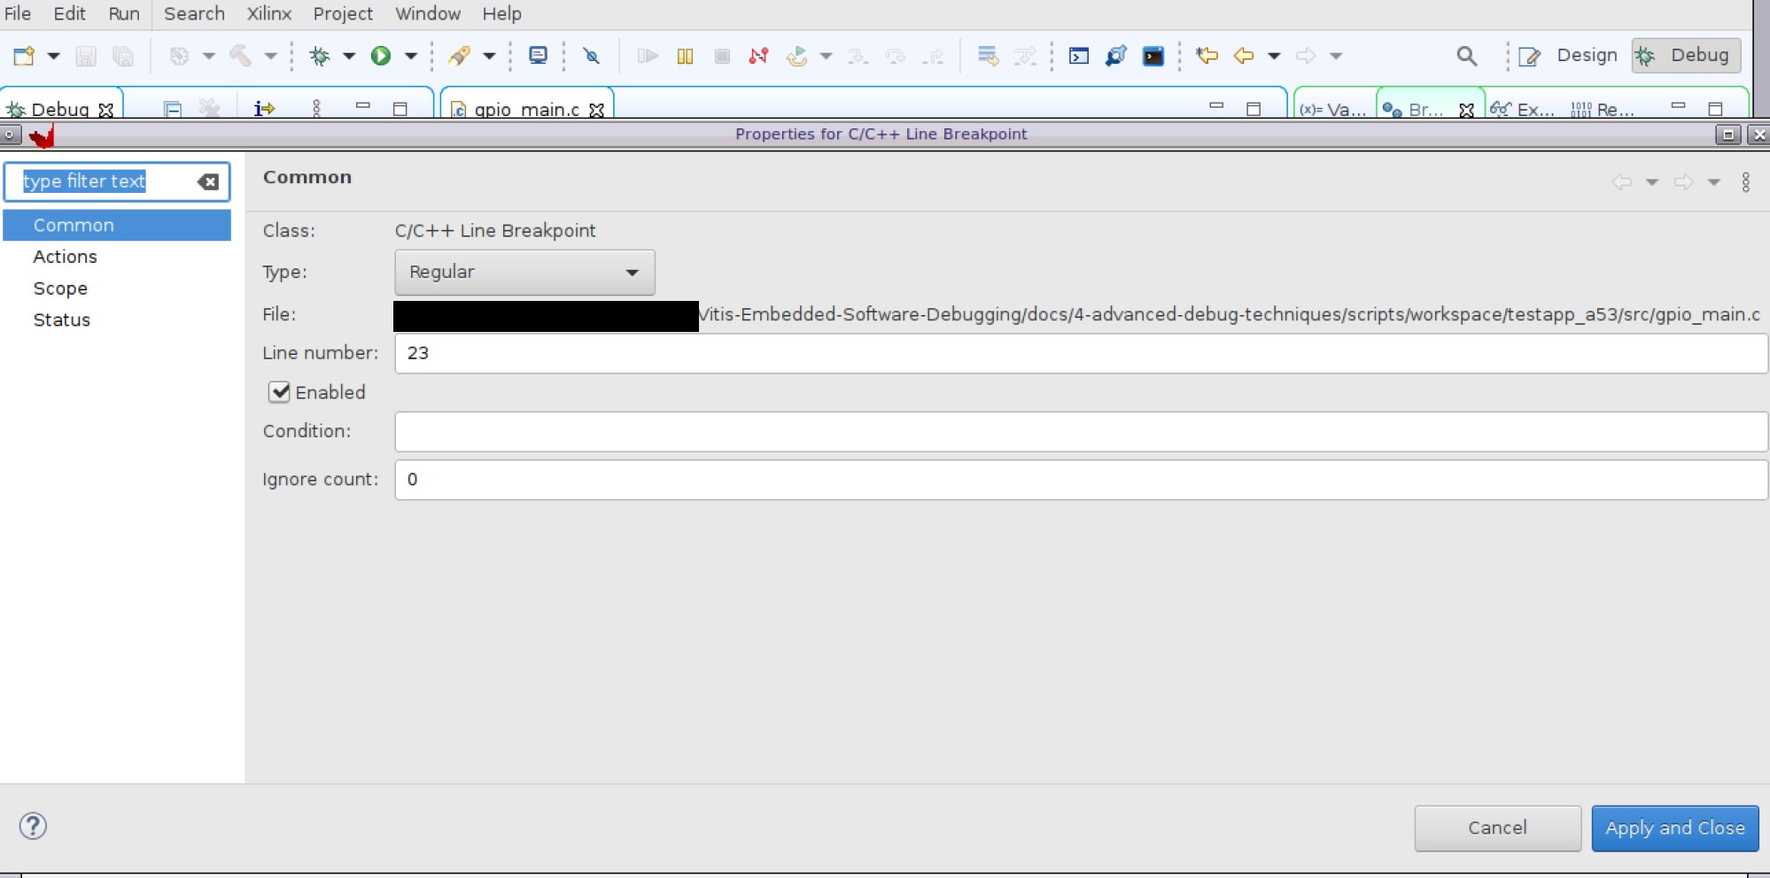Click the External Tools icon
This screenshot has width=1770, height=878.
click(x=459, y=56)
